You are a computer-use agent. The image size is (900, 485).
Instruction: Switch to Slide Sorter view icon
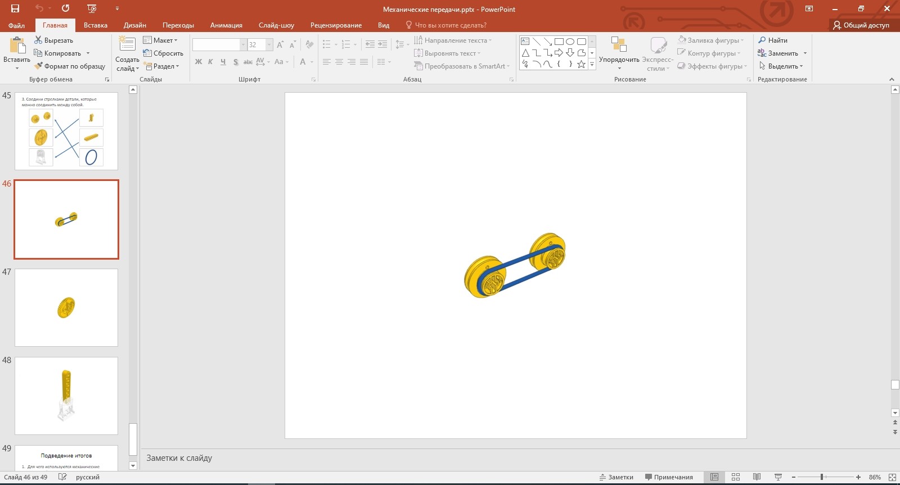[736, 477]
